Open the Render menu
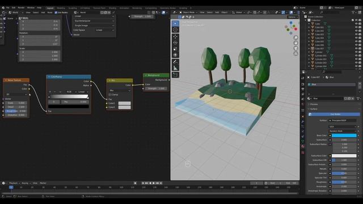This screenshot has width=363, height=204. point(21,7)
